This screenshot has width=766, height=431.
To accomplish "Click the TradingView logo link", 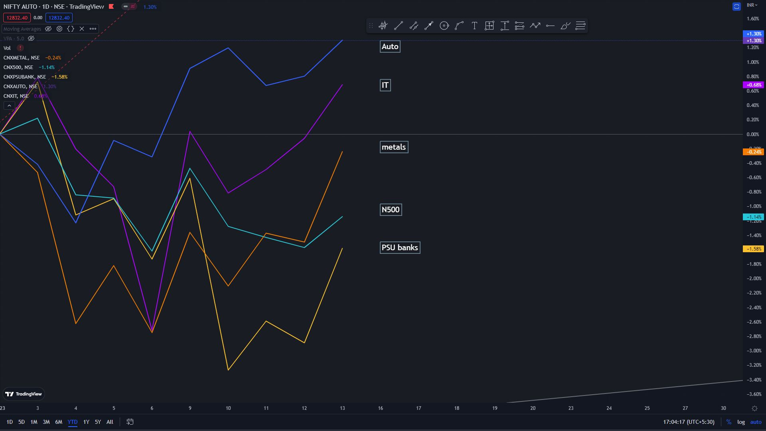I will click(x=24, y=394).
